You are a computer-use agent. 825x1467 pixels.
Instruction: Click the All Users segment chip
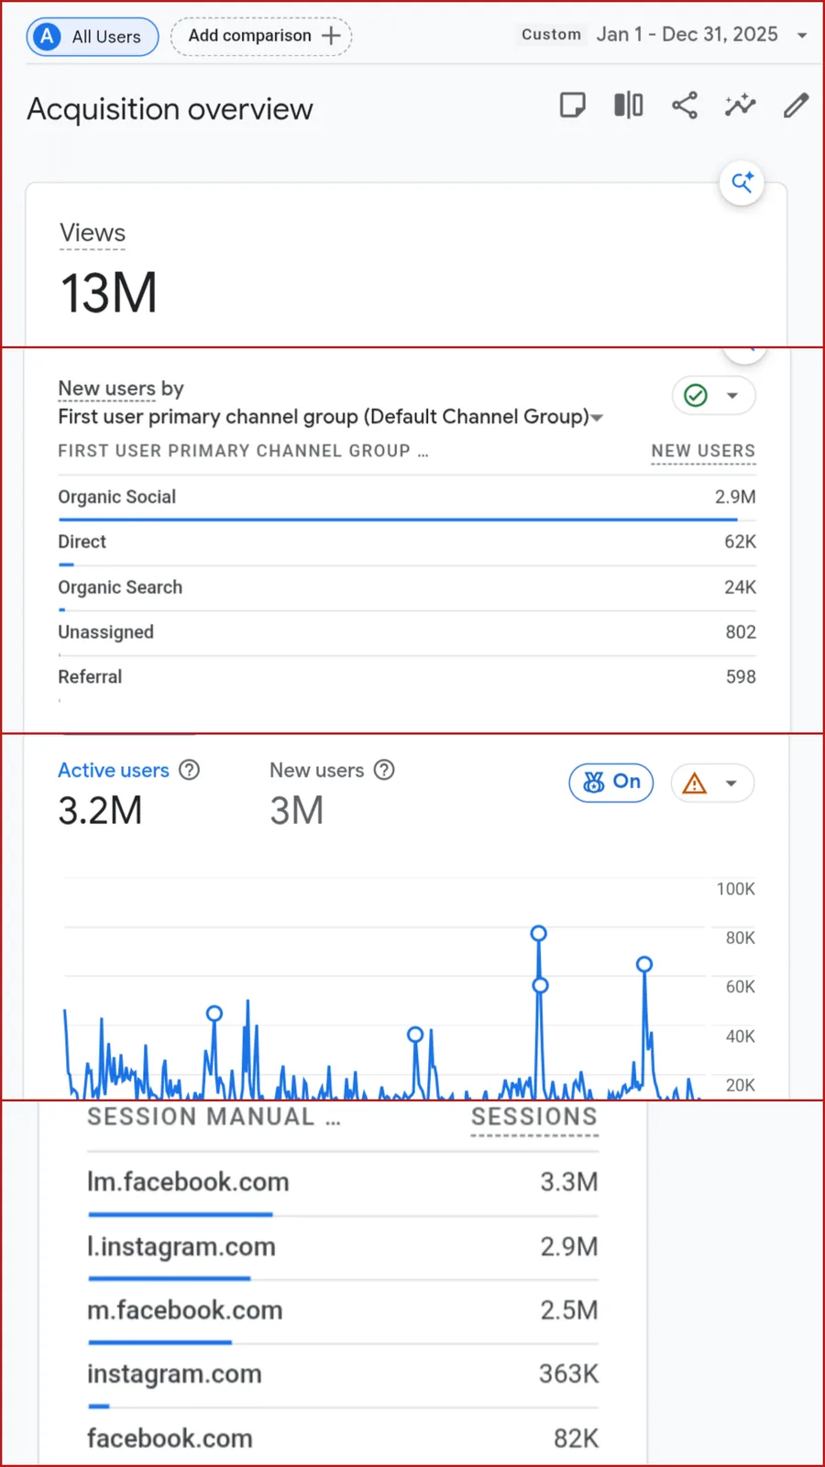(x=93, y=37)
